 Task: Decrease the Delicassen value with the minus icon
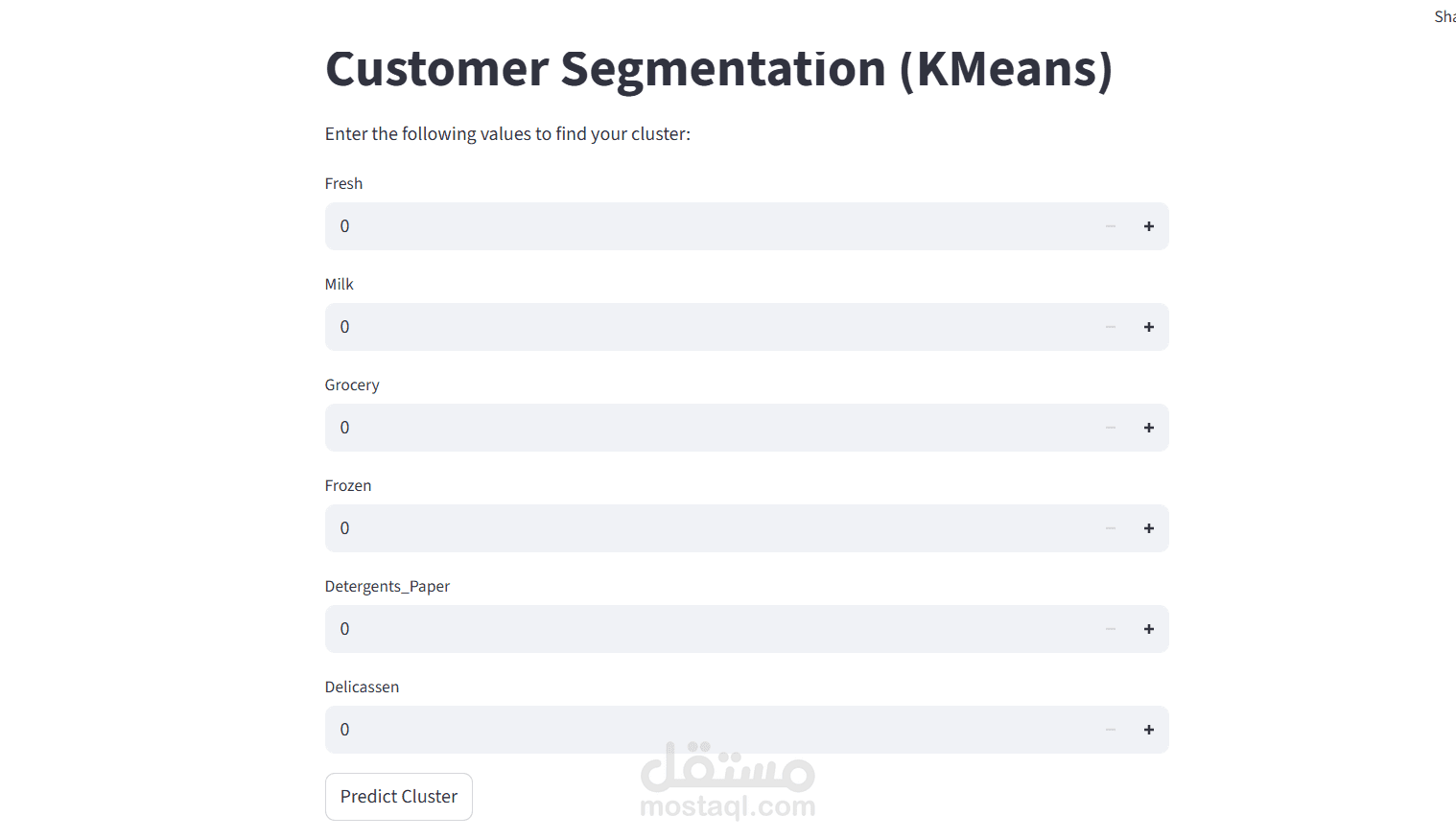[x=1110, y=729]
